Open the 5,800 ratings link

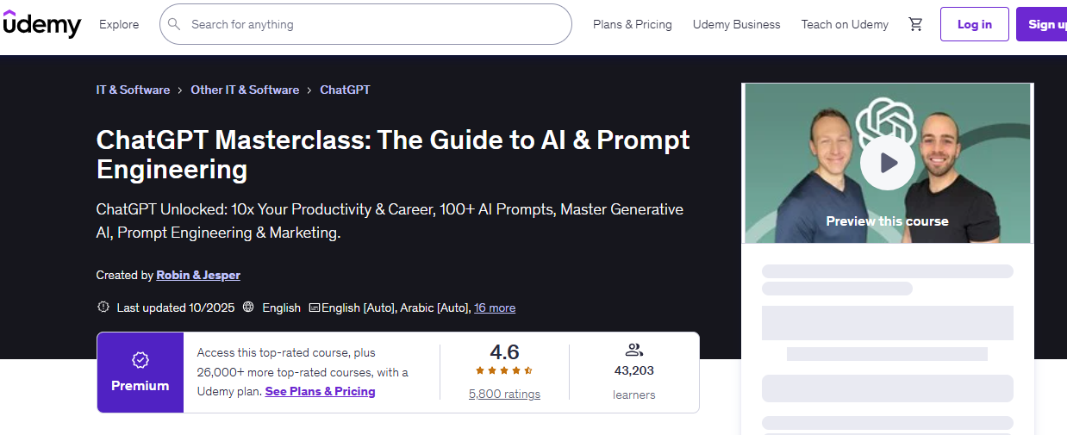tap(504, 394)
